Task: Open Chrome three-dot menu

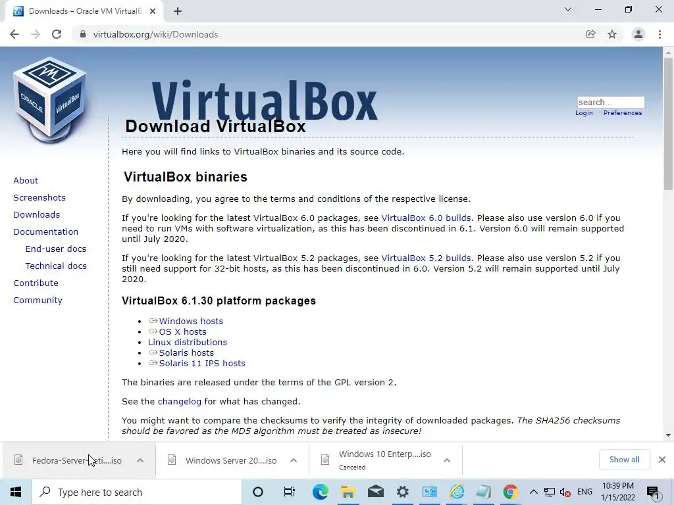Action: 660,34
